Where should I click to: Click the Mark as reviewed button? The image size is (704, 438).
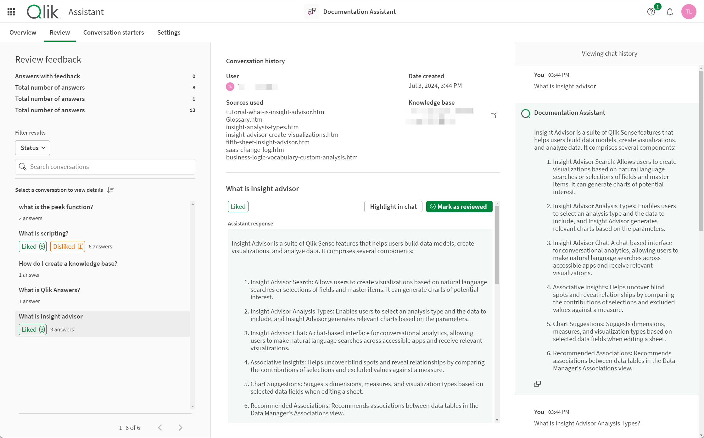pos(459,206)
